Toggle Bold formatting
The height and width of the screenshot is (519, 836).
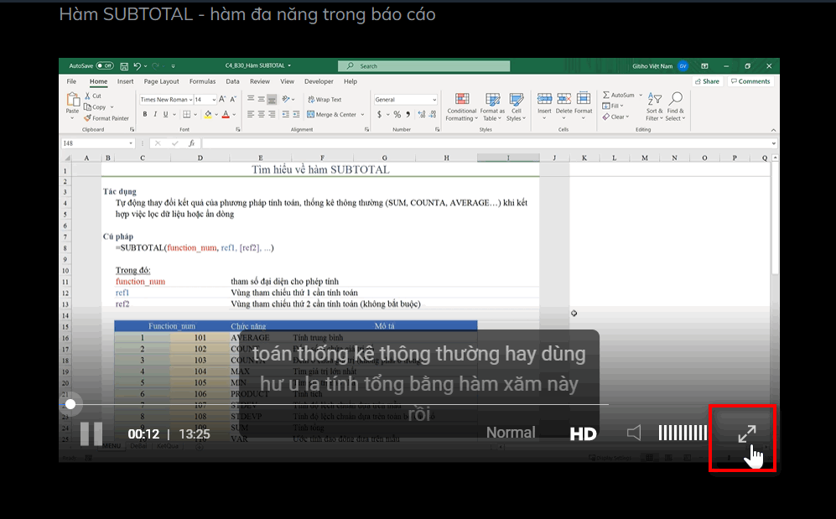144,114
